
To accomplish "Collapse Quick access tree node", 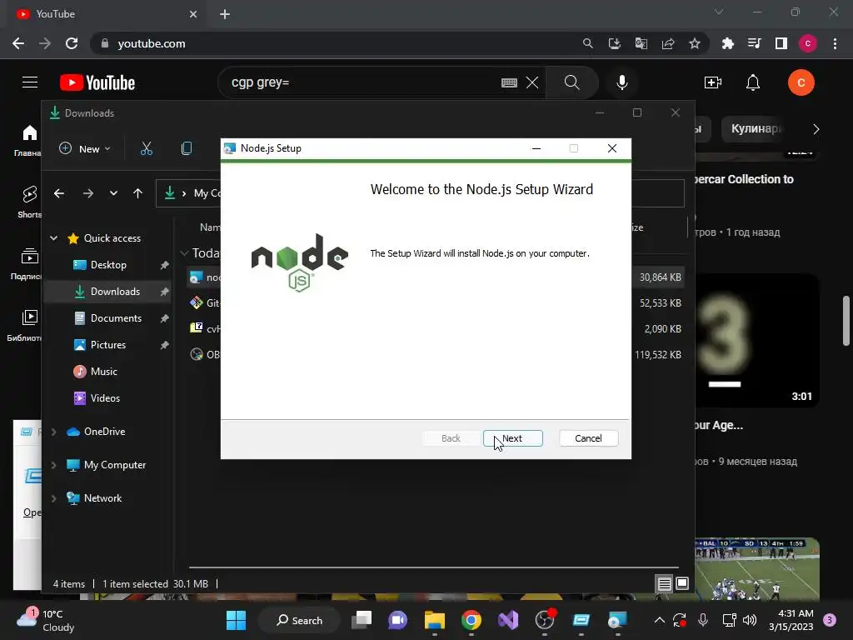I will click(54, 237).
